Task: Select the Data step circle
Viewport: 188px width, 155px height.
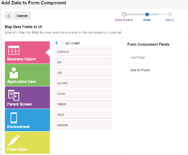Action: pyautogui.click(x=147, y=14)
